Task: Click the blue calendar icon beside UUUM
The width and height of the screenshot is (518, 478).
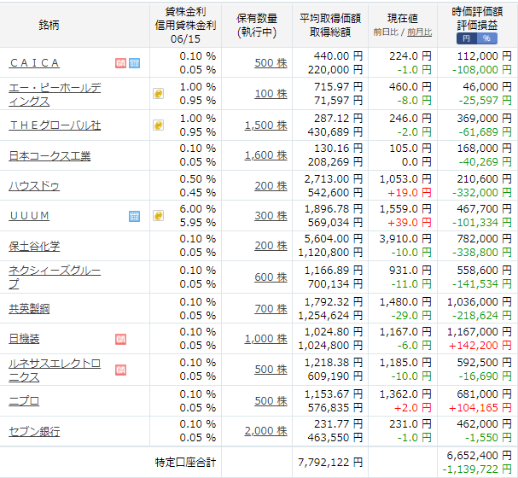Action: tap(134, 216)
